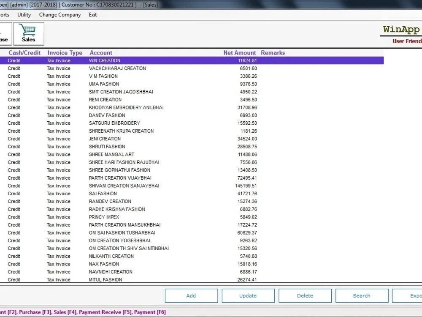Click the Add button
422x317 pixels.
coord(191,296)
